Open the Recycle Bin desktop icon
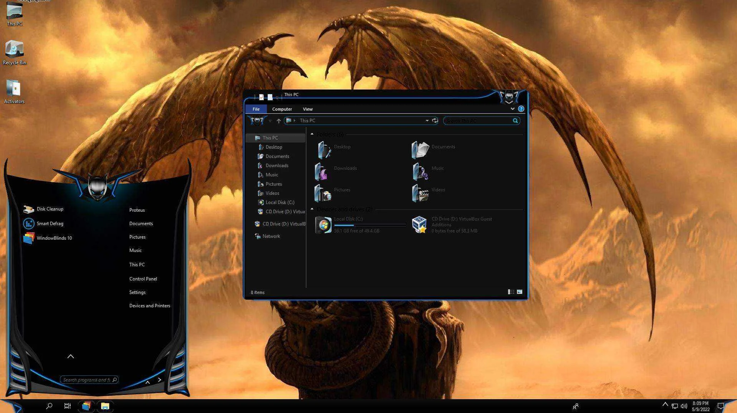Image resolution: width=737 pixels, height=413 pixels. pos(15,53)
